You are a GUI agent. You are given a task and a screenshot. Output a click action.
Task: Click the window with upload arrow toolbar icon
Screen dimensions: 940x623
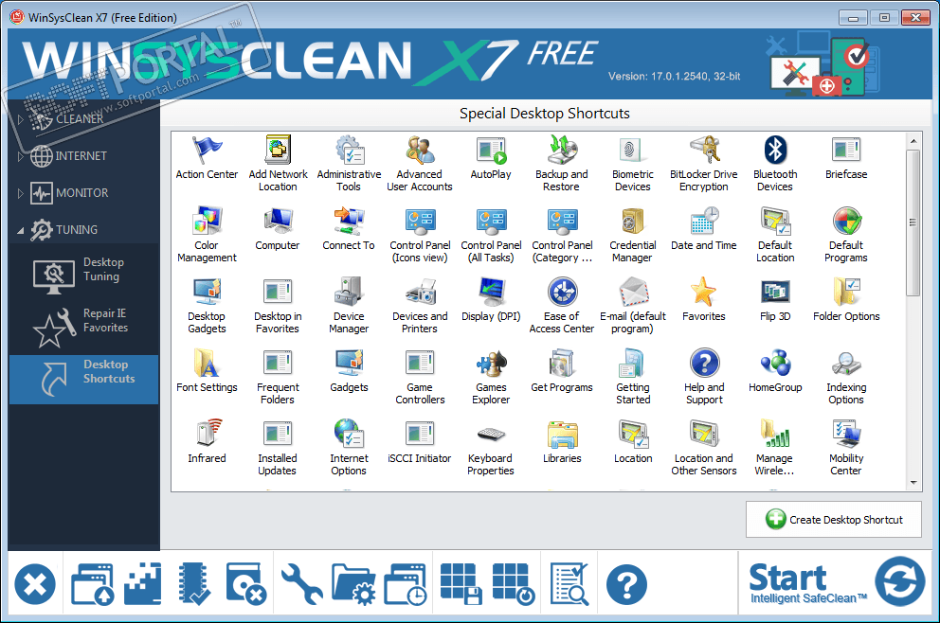(92, 584)
